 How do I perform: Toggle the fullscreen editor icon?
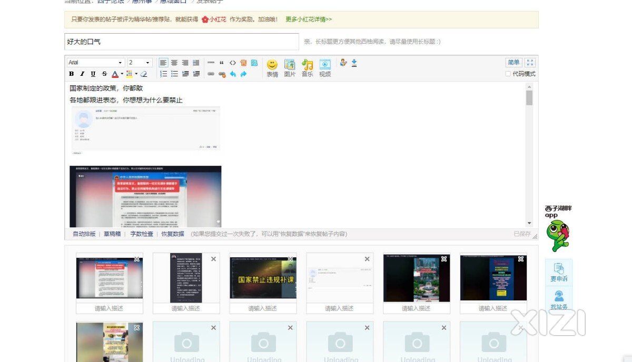click(530, 63)
